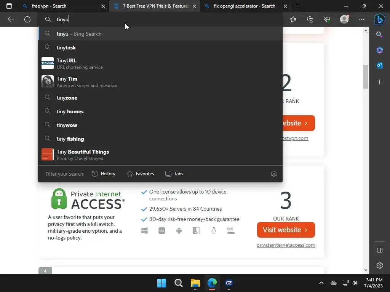
Task: Select 'tinyu - Bing Search' suggestion
Action: [160, 34]
